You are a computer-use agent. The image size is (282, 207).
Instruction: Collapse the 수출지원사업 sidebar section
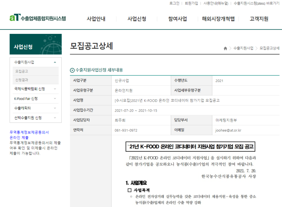click(x=55, y=62)
